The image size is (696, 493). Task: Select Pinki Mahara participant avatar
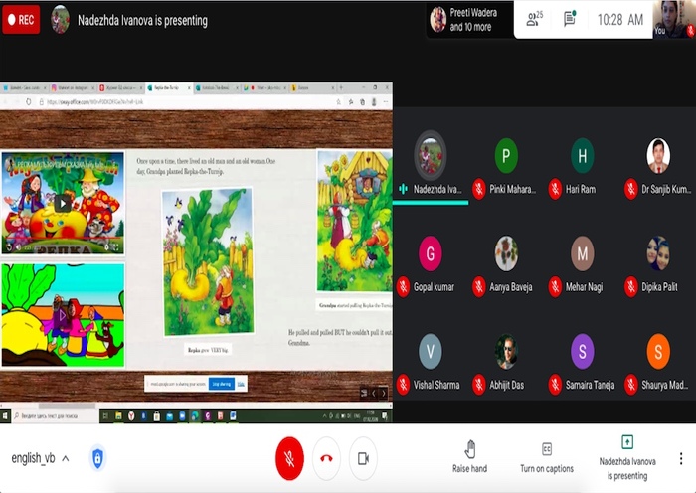tap(506, 155)
